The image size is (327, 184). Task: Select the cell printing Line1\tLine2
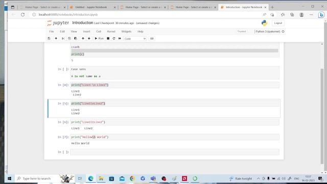click(x=175, y=122)
